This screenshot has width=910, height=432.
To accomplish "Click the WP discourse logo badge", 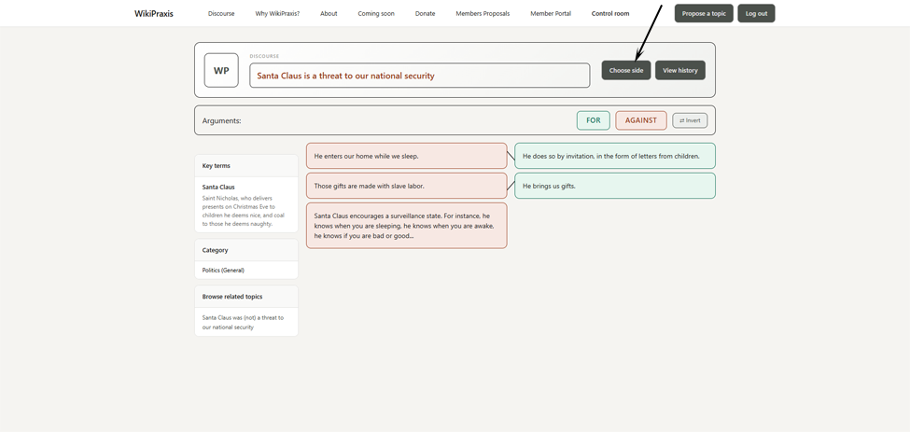I will (x=221, y=70).
